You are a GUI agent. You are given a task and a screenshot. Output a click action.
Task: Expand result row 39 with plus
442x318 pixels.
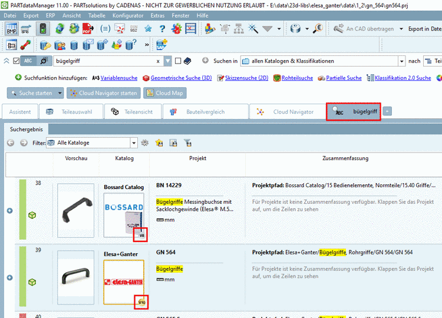(x=9, y=278)
